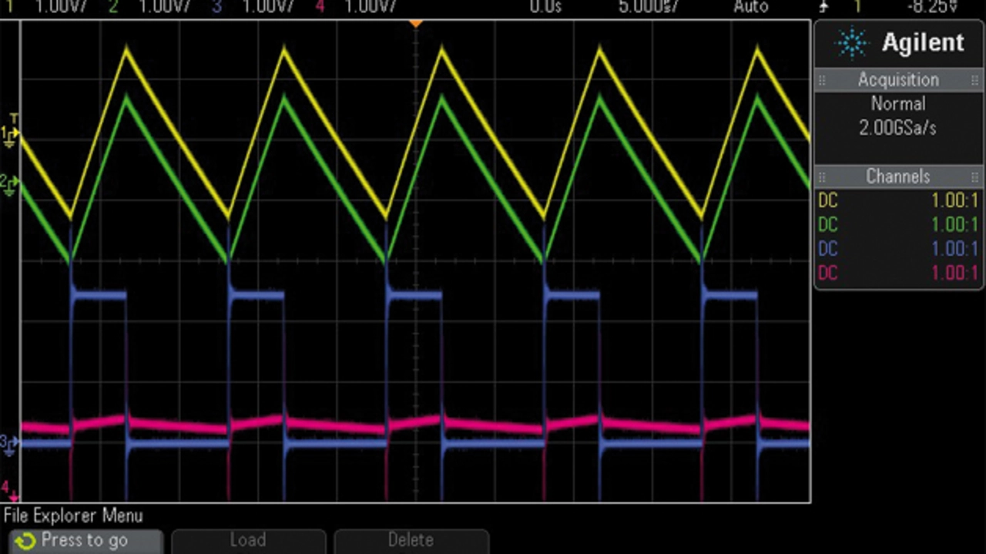Select channel 1 ground marker on left edge
This screenshot has width=986, height=554.
pos(9,136)
